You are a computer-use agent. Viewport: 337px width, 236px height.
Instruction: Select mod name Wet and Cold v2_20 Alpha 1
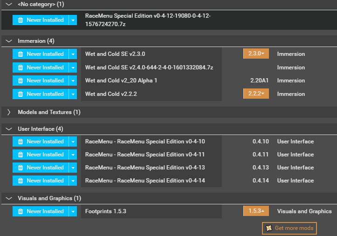[121, 81]
